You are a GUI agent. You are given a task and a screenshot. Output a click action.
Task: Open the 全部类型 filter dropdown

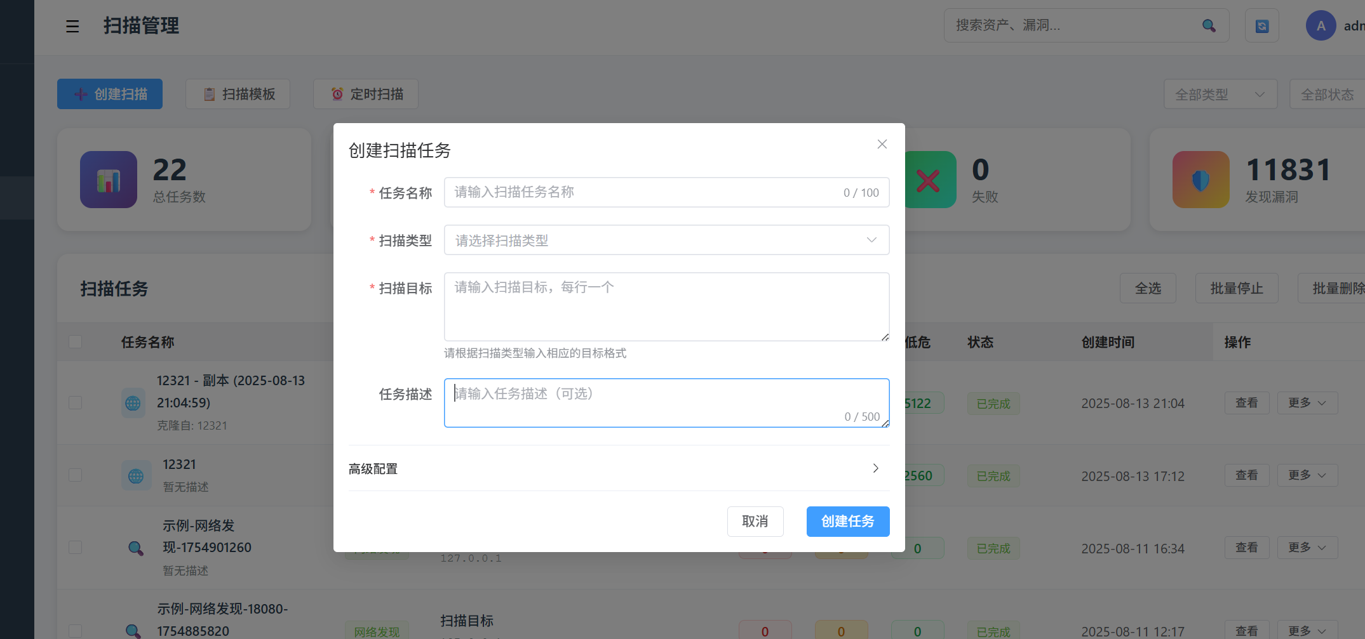click(1220, 95)
